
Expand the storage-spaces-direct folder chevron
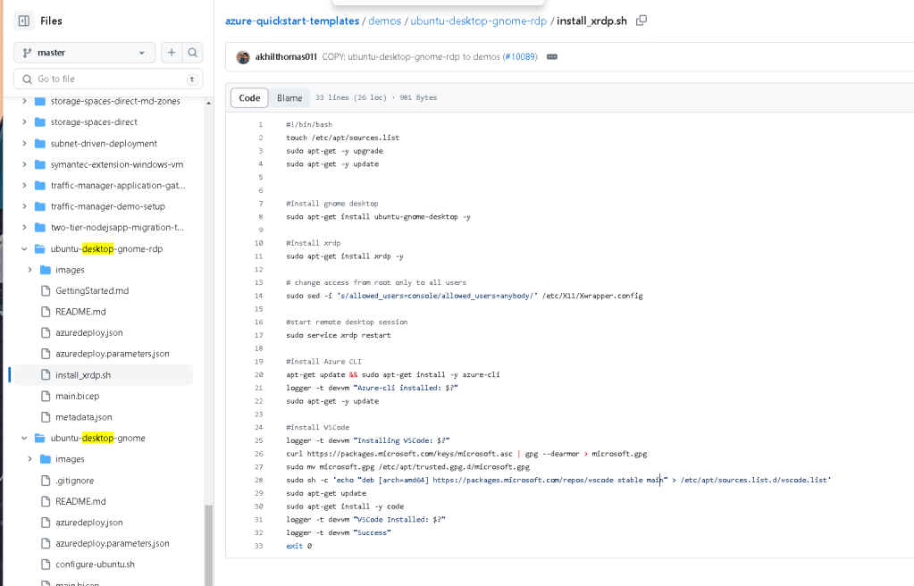pos(24,121)
